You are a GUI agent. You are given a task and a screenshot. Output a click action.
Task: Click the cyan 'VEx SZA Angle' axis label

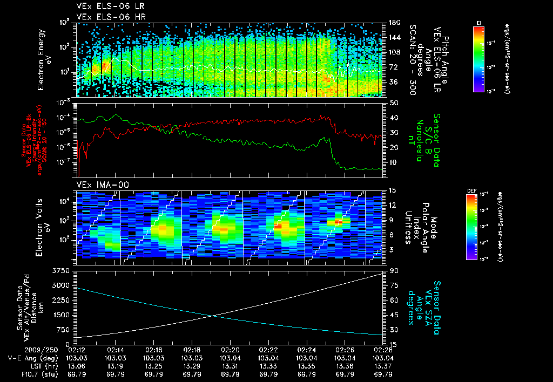point(424,308)
